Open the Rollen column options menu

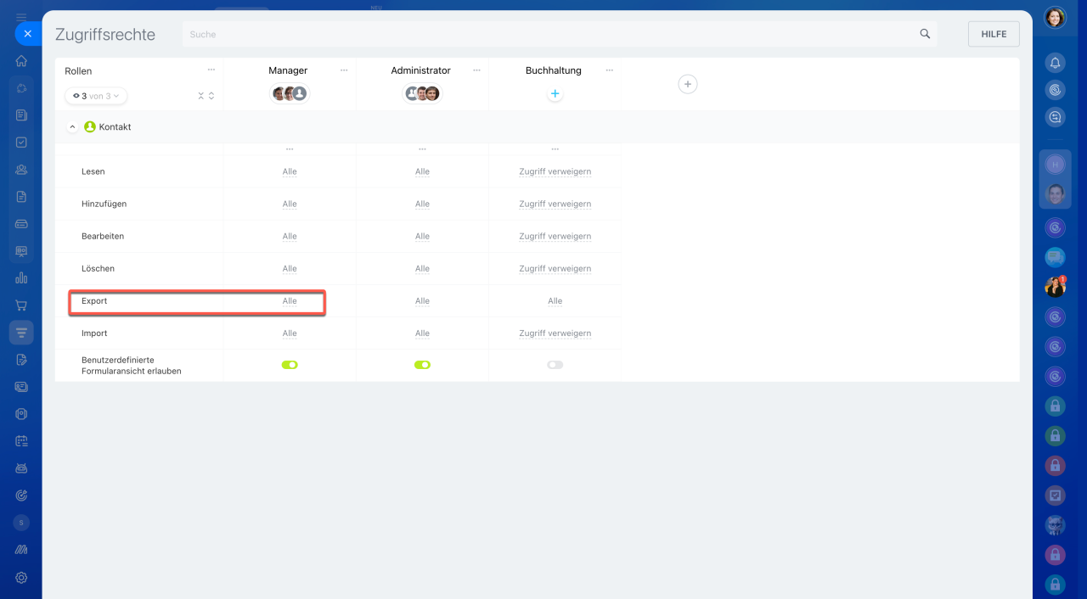(x=211, y=70)
